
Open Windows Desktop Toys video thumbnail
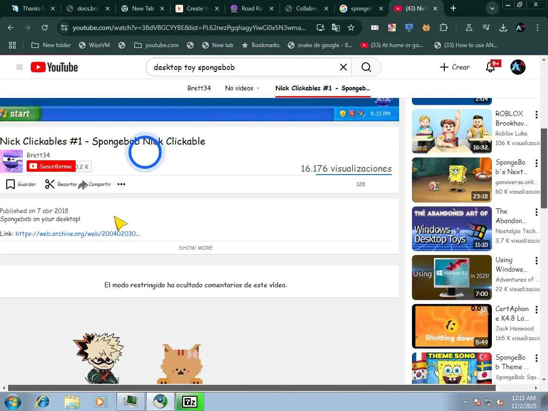point(451,228)
